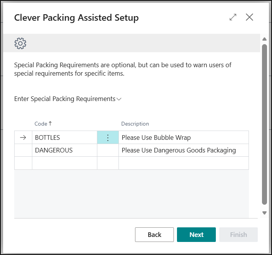Click the empty Code cell in new row
272x255 pixels.
pyautogui.click(x=64, y=163)
